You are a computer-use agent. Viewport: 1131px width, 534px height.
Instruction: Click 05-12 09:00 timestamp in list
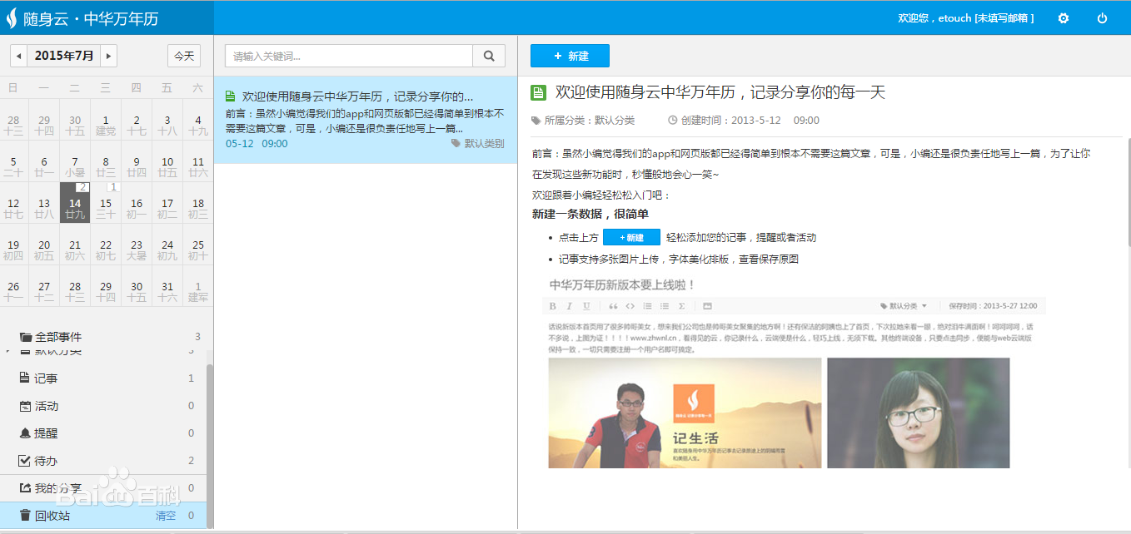click(257, 144)
